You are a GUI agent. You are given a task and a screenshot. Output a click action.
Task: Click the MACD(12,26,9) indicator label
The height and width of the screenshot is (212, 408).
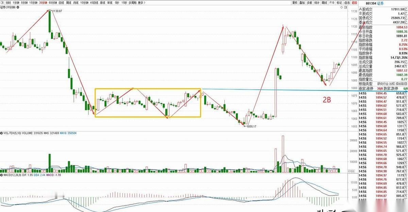pyautogui.click(x=12, y=175)
